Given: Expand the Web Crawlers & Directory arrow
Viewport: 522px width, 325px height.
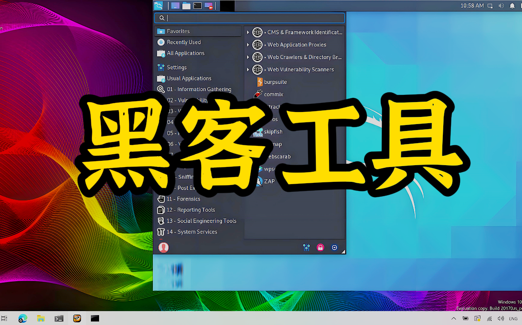Looking at the screenshot, I should (x=248, y=57).
